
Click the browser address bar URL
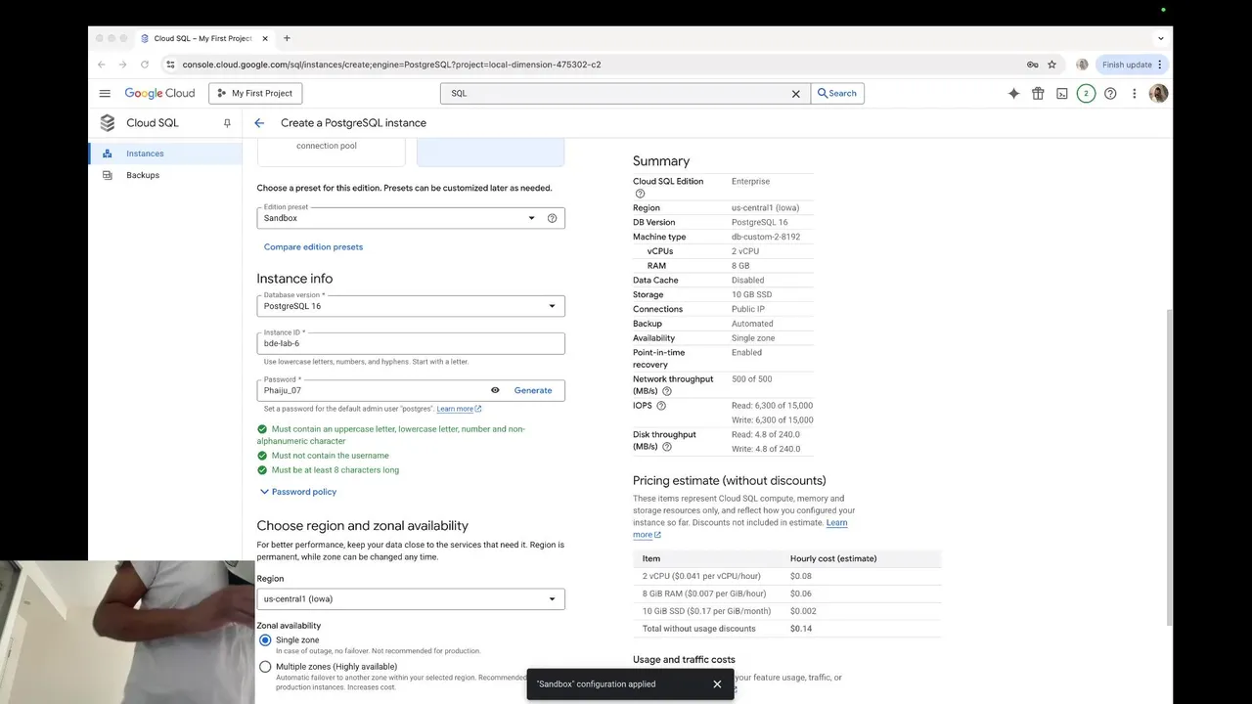tap(391, 65)
